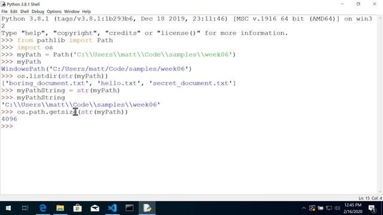Click the WindowsPath output line
The height and width of the screenshot is (215, 383).
(96, 69)
